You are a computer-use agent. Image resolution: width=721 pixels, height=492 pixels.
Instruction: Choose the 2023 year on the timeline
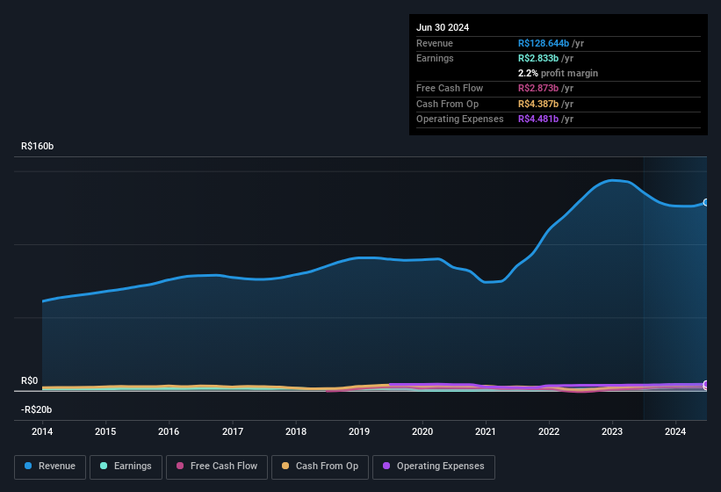[x=612, y=431]
